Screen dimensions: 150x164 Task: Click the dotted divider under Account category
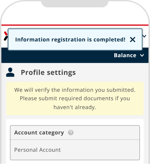tap(75, 139)
